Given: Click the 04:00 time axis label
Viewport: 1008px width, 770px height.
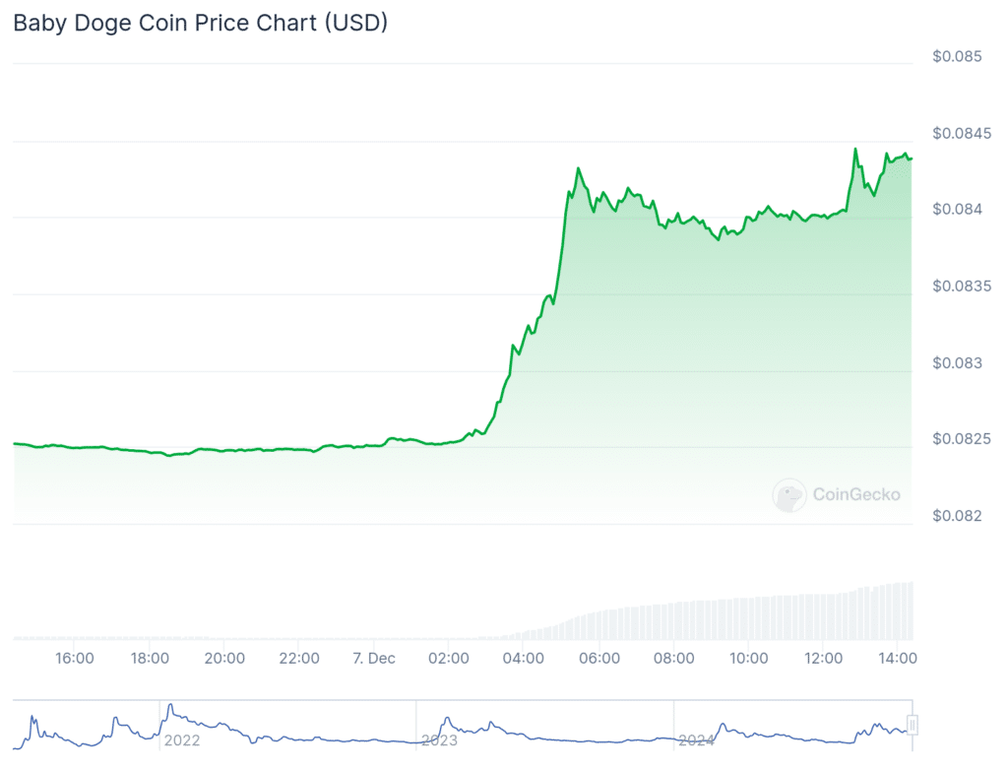Looking at the screenshot, I should point(525,658).
